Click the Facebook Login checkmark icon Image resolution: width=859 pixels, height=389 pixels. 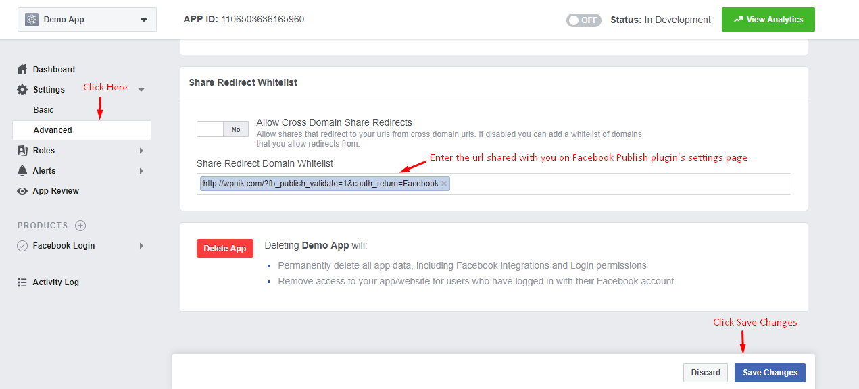pyautogui.click(x=22, y=246)
